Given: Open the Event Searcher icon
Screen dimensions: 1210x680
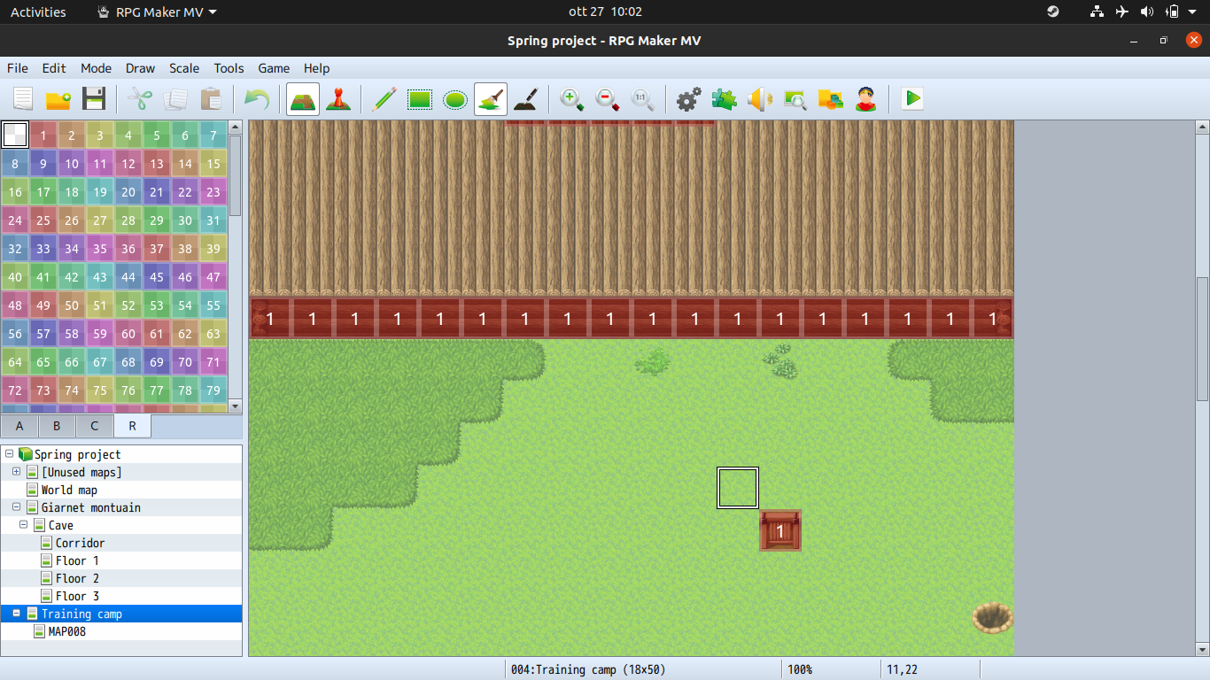Looking at the screenshot, I should click(795, 99).
